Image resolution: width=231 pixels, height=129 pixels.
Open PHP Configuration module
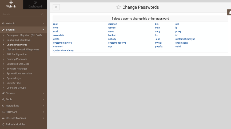click(x=17, y=54)
